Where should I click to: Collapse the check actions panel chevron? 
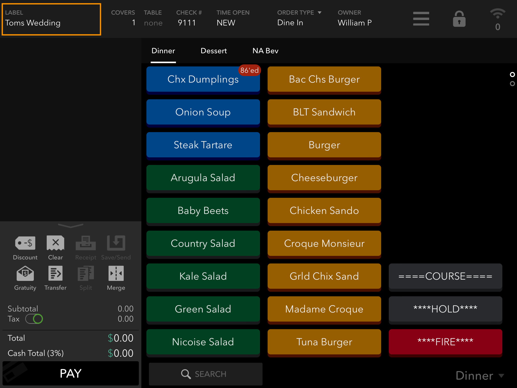point(71,225)
